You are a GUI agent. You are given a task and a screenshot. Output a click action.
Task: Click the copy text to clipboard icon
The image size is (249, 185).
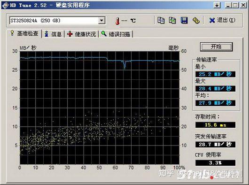161,20
